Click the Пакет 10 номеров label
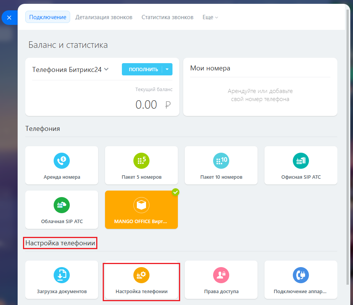This screenshot has width=353, height=305. (x=221, y=177)
